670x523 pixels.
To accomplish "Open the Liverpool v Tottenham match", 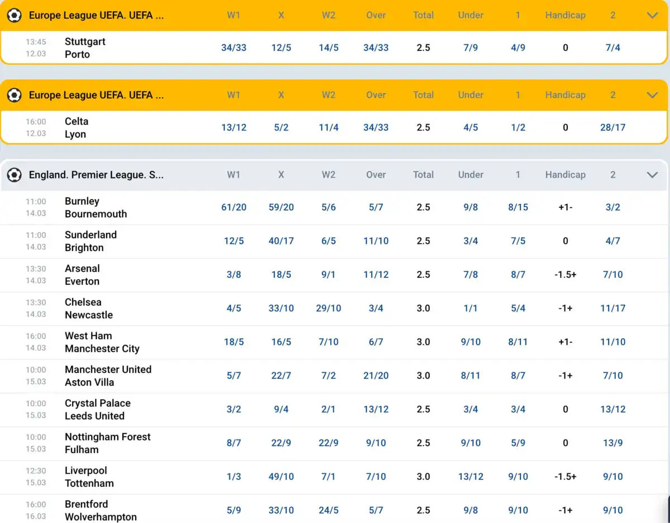I will click(89, 477).
